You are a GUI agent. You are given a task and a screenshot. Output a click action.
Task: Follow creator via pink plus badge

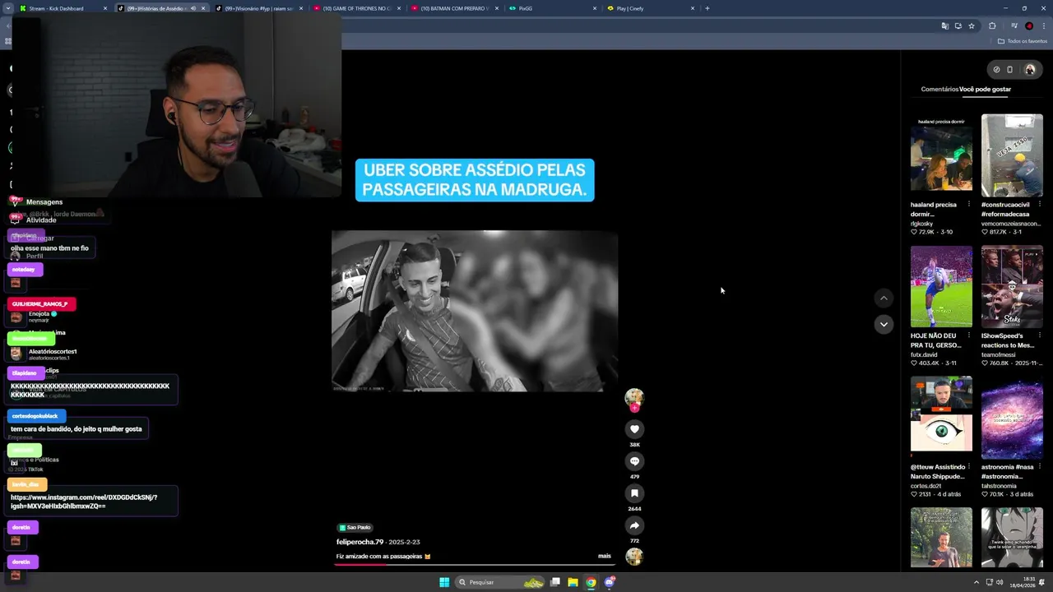634,408
